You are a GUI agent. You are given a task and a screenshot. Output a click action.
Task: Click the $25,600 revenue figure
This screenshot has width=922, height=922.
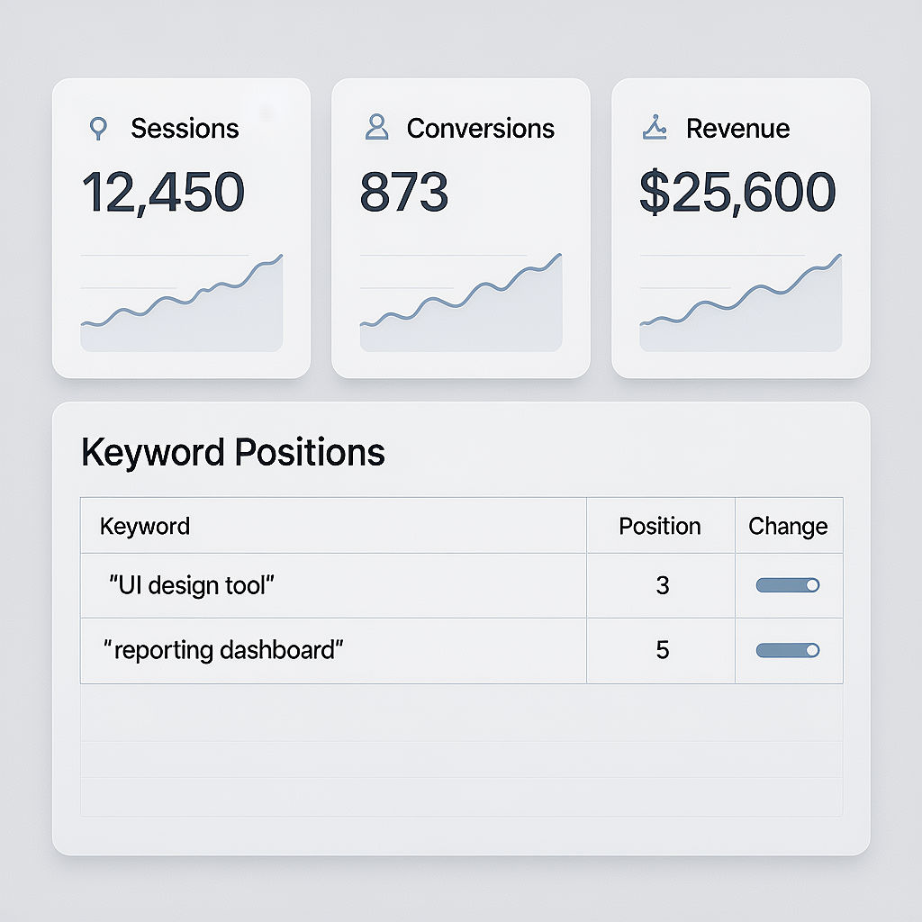[738, 190]
